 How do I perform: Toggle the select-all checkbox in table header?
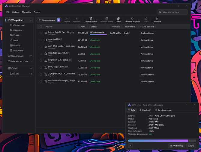tap(41, 27)
